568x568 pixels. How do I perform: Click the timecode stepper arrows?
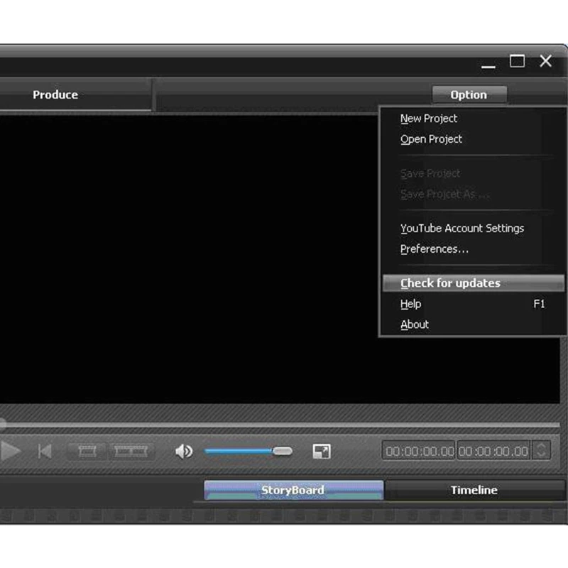point(541,451)
